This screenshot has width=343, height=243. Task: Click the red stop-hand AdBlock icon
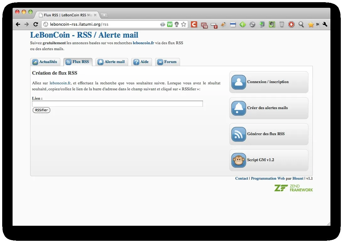291,24
